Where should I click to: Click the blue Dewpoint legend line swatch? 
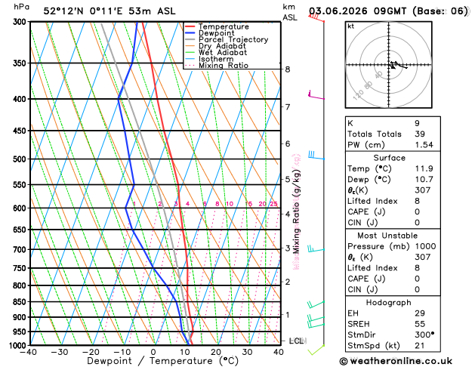190,33
